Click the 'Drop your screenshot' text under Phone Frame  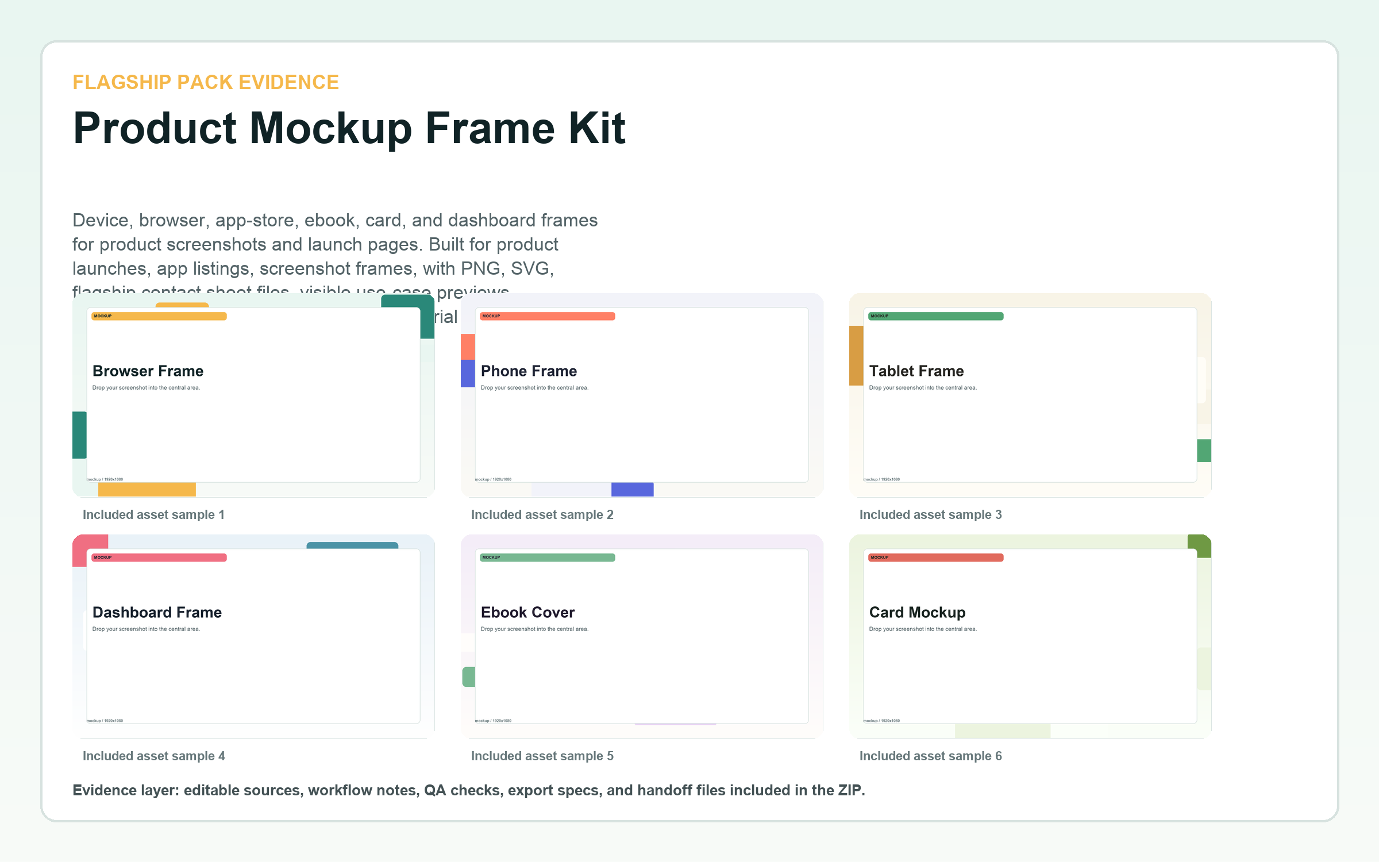(534, 388)
